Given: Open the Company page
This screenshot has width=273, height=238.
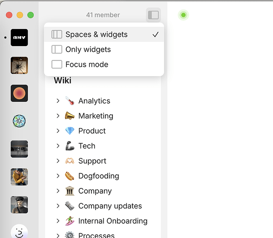Looking at the screenshot, I should click(x=95, y=191).
